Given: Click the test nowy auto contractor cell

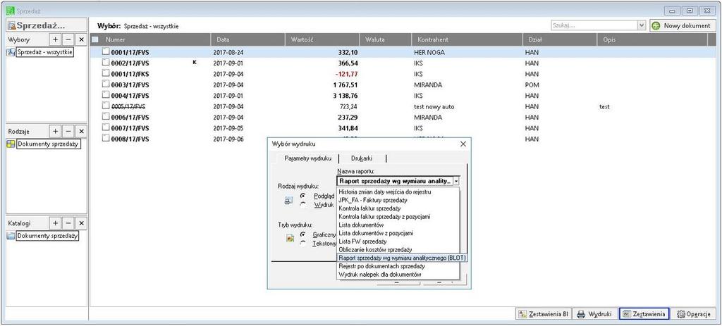Looking at the screenshot, I should pos(434,106).
